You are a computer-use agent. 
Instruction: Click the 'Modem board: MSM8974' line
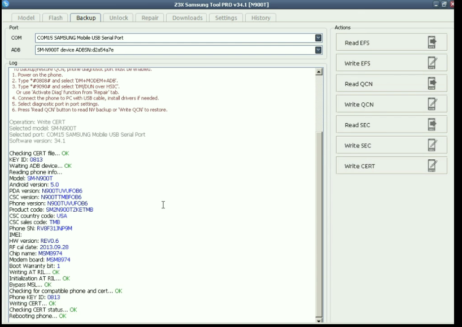(x=40, y=260)
